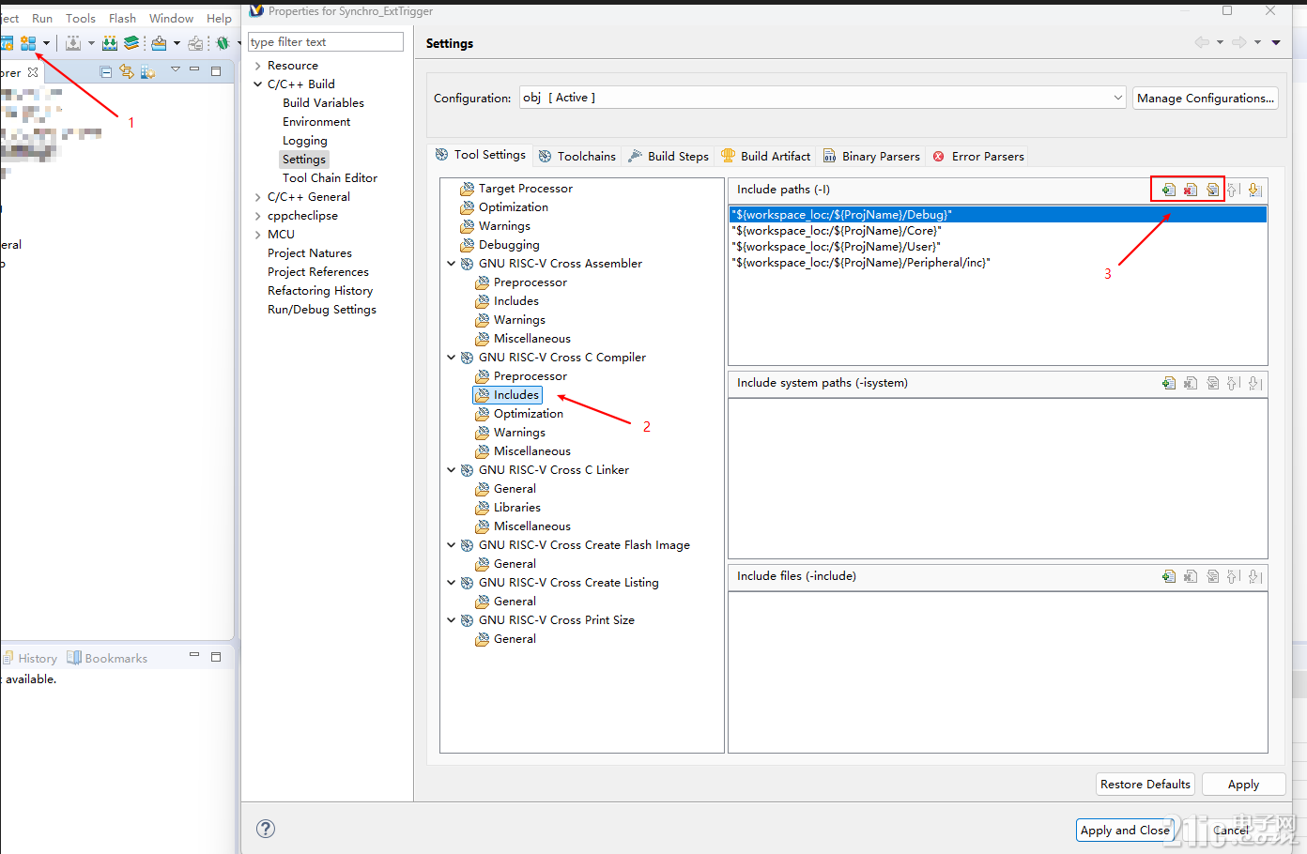The width and height of the screenshot is (1307, 854).
Task: Switch to the Build Artifact tab
Action: point(765,156)
